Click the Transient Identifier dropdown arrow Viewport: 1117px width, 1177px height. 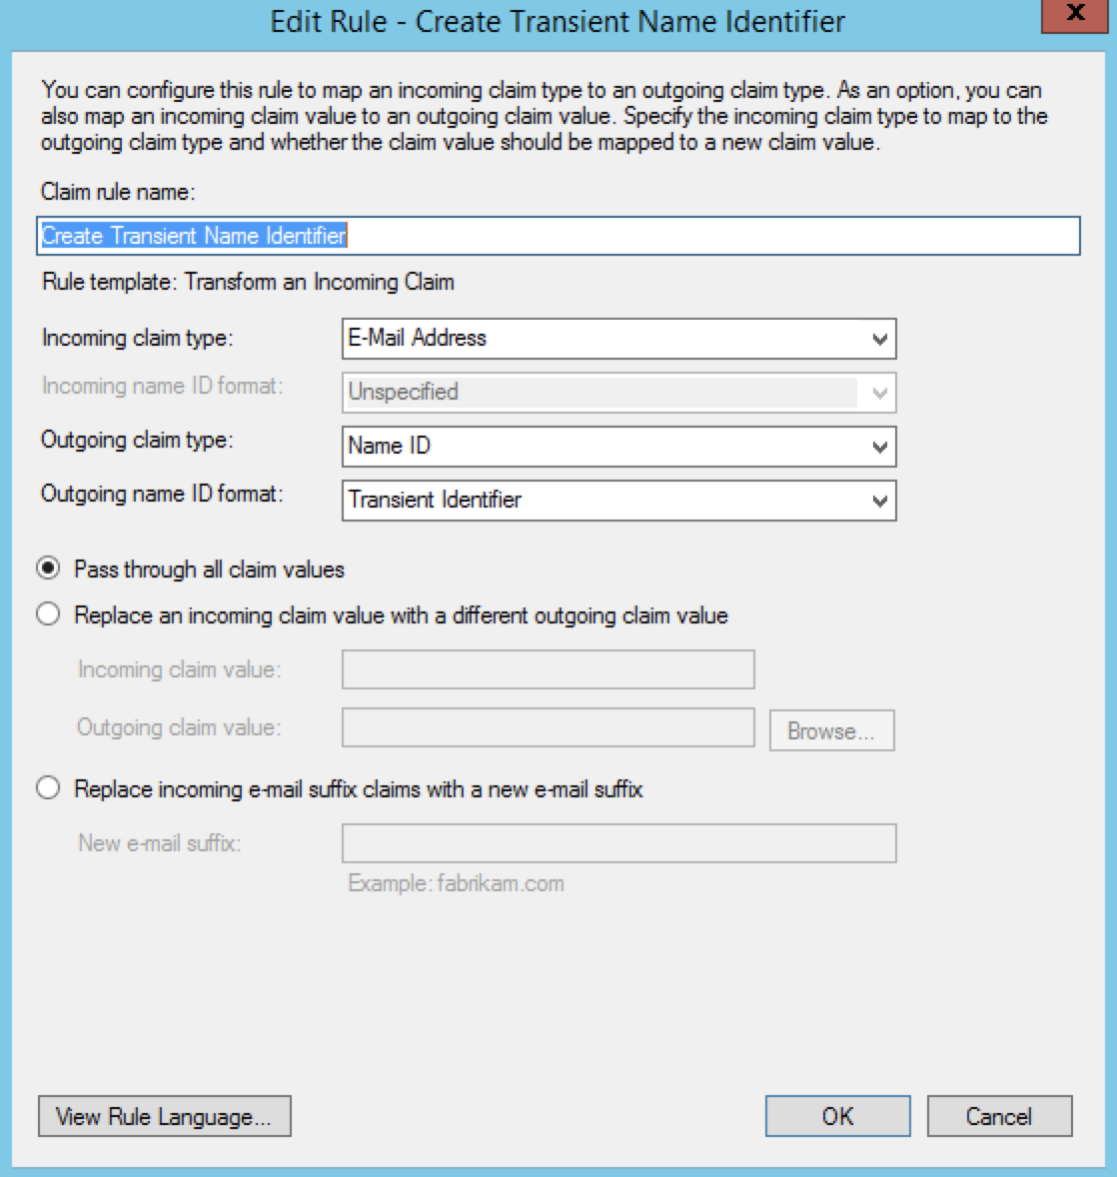pyautogui.click(x=879, y=501)
